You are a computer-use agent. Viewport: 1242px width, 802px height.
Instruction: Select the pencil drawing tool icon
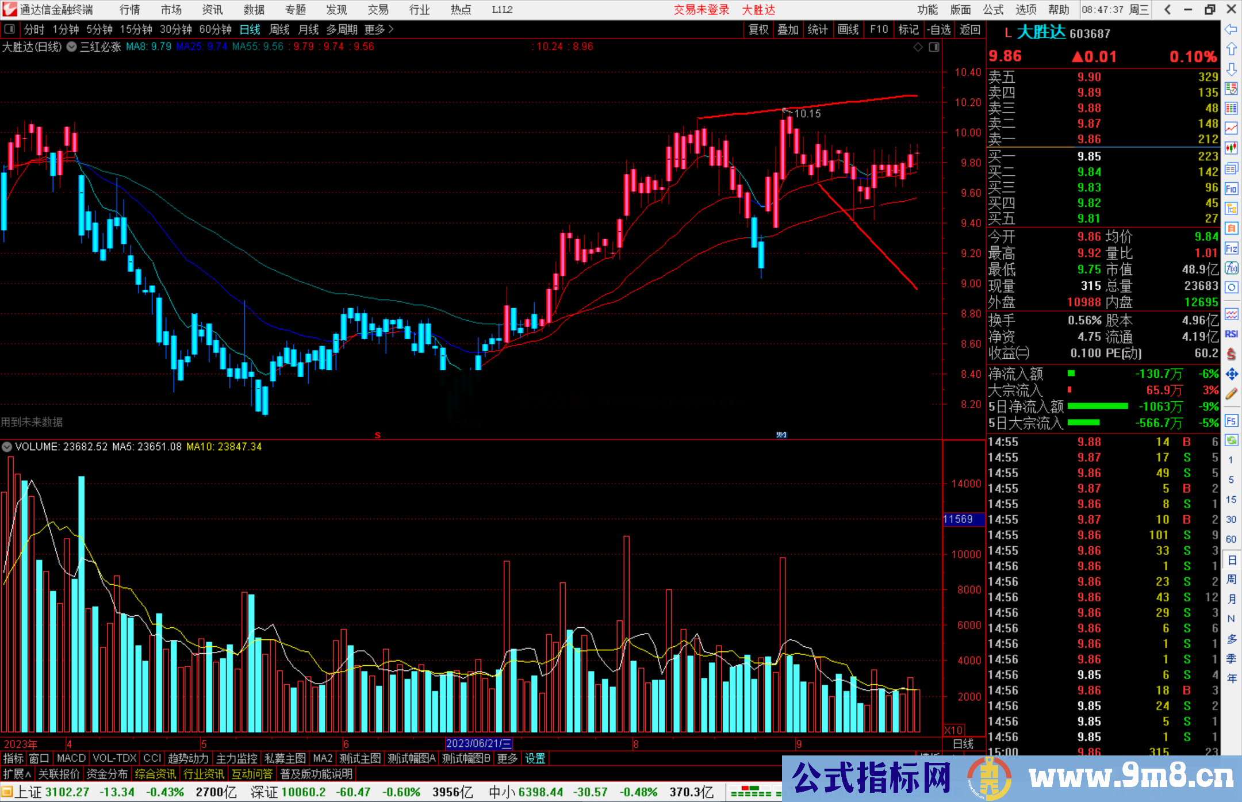point(1231,394)
